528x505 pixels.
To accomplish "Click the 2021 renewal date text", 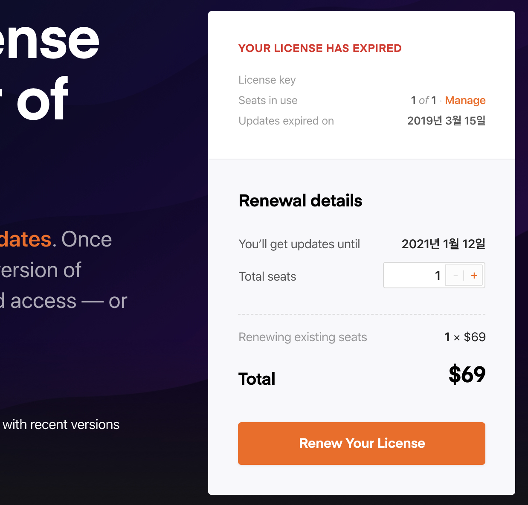I will tap(443, 244).
